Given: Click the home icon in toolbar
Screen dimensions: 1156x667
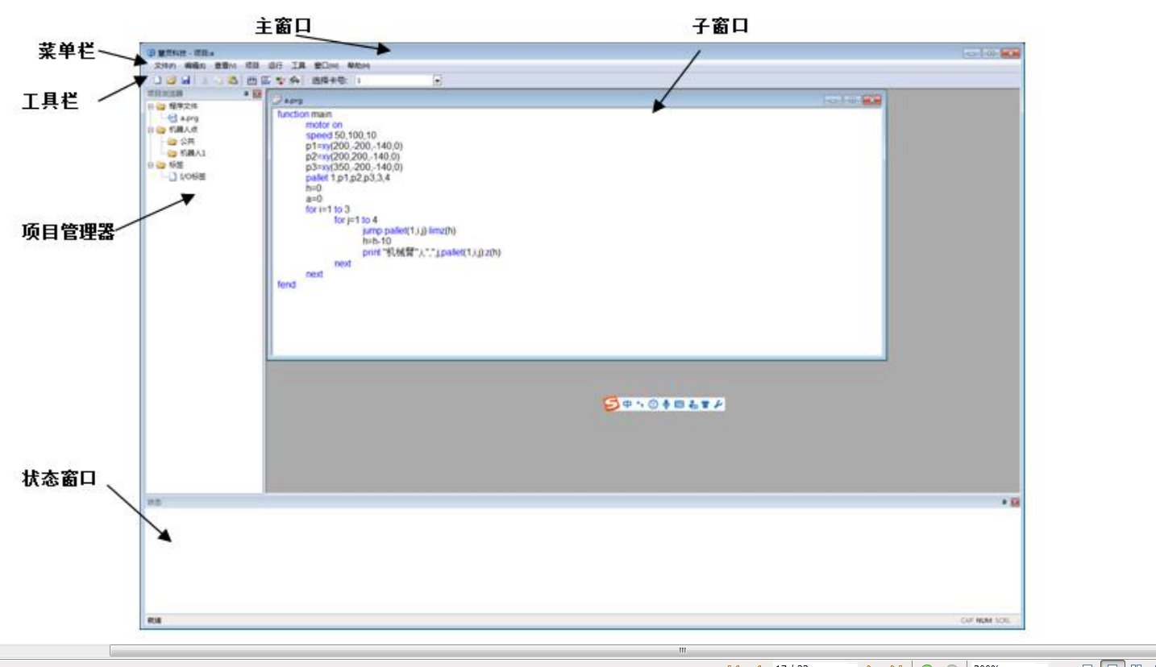Looking at the screenshot, I should tap(295, 81).
